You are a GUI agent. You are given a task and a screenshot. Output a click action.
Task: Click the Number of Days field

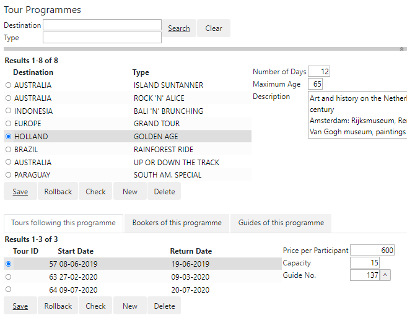tap(319, 72)
